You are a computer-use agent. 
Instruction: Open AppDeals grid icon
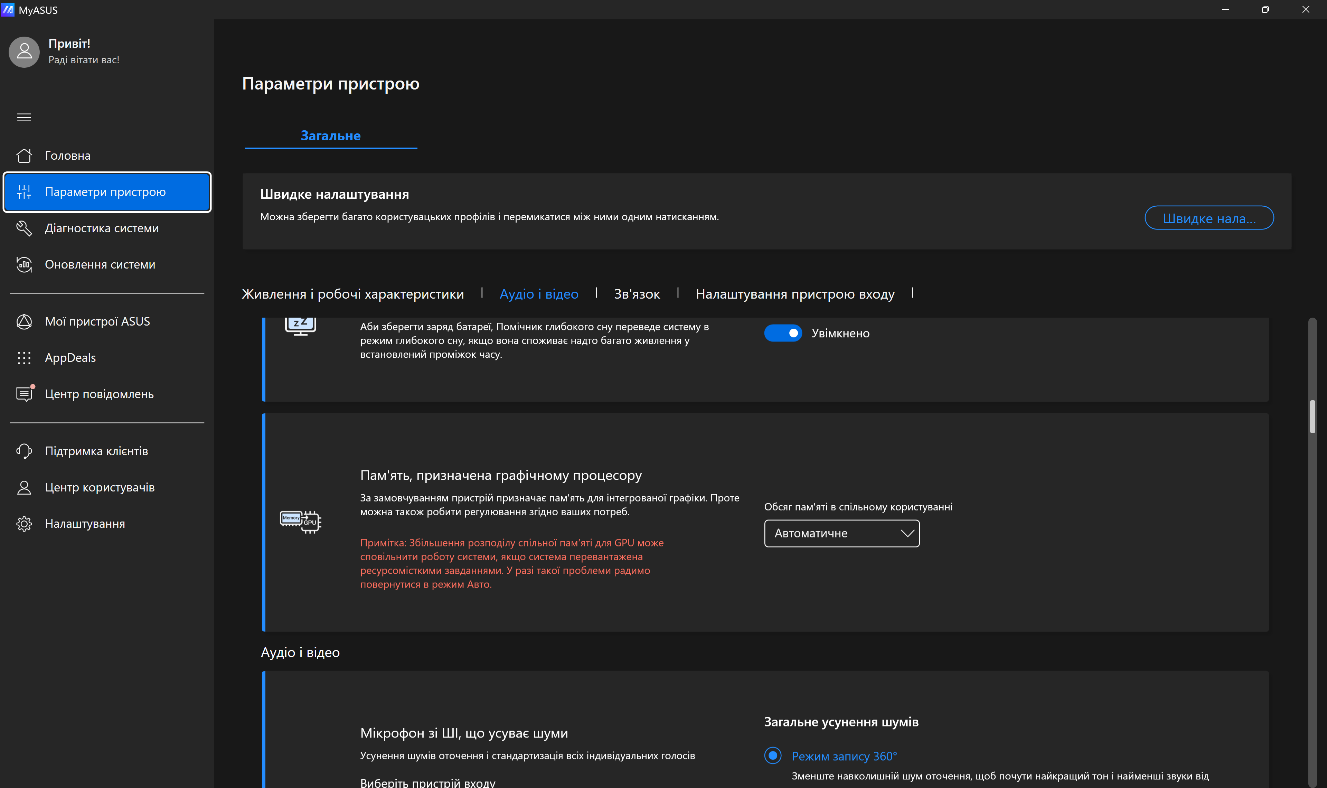point(24,358)
